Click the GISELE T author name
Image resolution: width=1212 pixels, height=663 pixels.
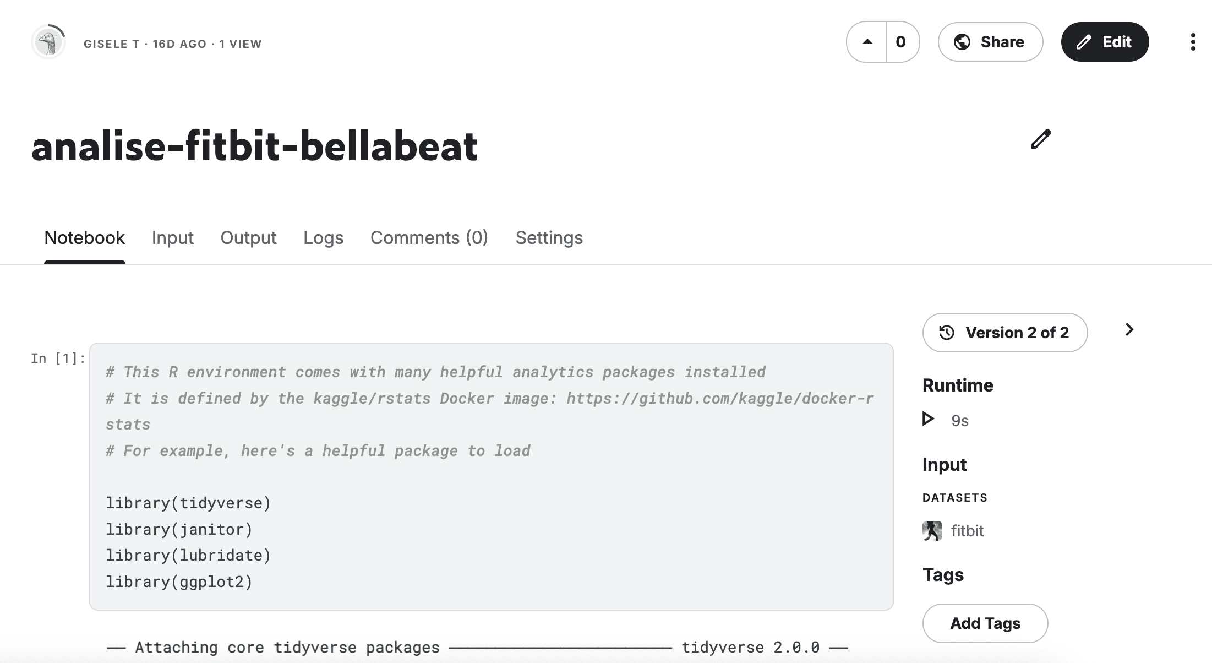tap(111, 44)
